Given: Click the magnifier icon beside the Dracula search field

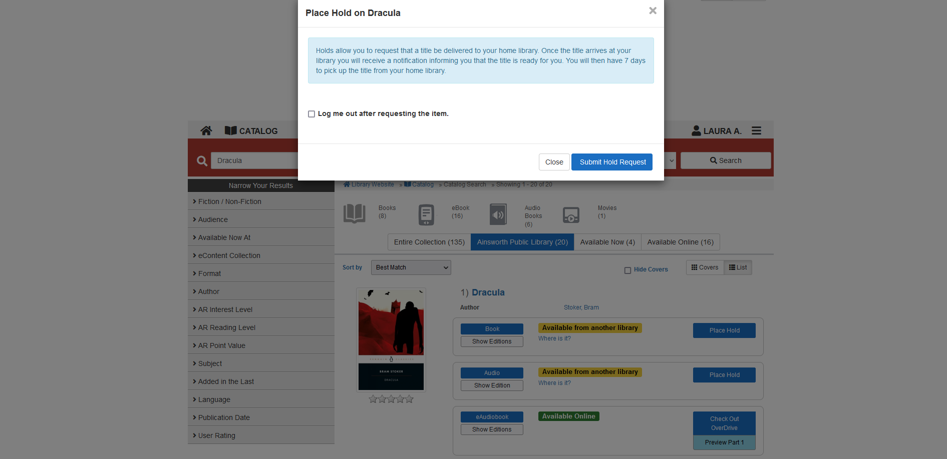Looking at the screenshot, I should click(x=202, y=161).
